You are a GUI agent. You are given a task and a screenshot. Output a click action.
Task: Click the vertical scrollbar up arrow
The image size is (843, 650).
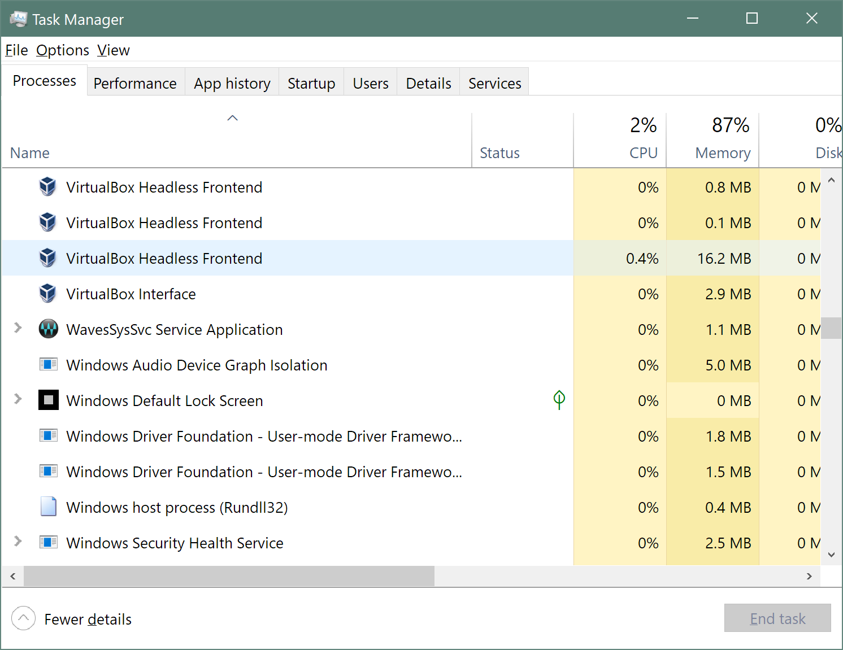pos(831,180)
